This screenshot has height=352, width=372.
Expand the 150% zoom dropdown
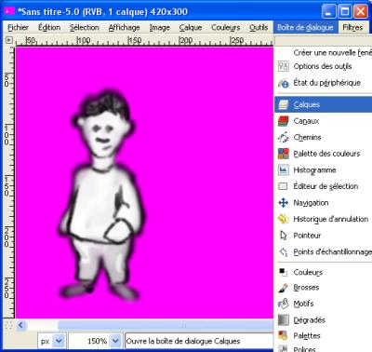[x=115, y=341]
